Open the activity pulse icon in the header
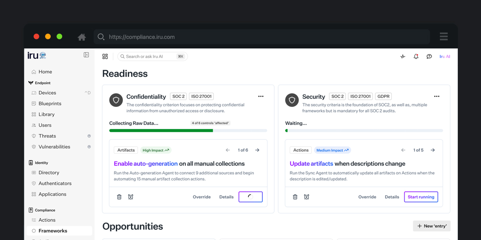 coord(403,56)
